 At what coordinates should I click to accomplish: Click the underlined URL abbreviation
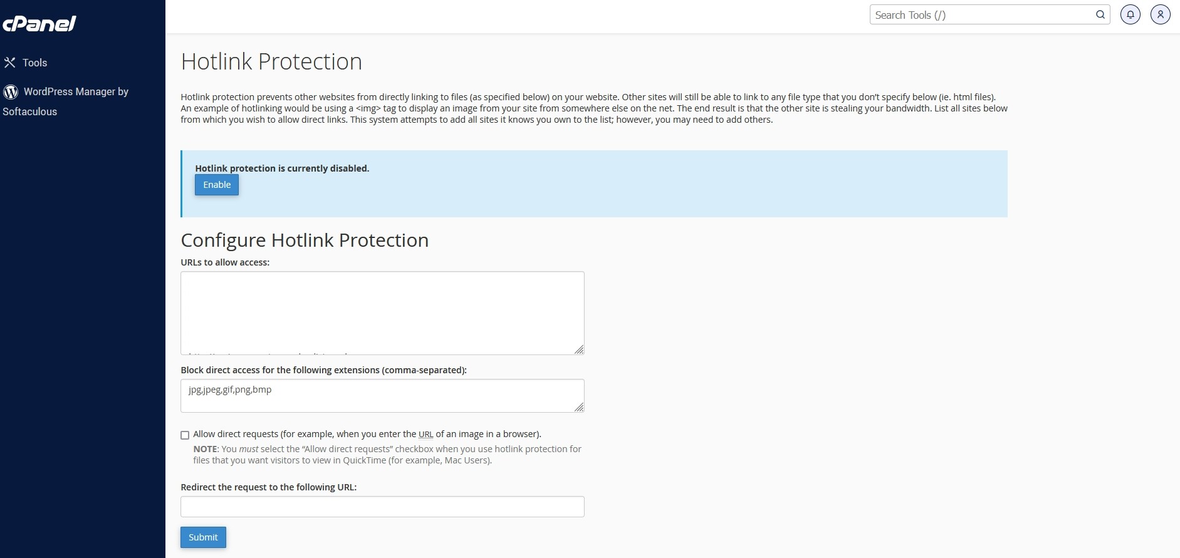coord(426,435)
